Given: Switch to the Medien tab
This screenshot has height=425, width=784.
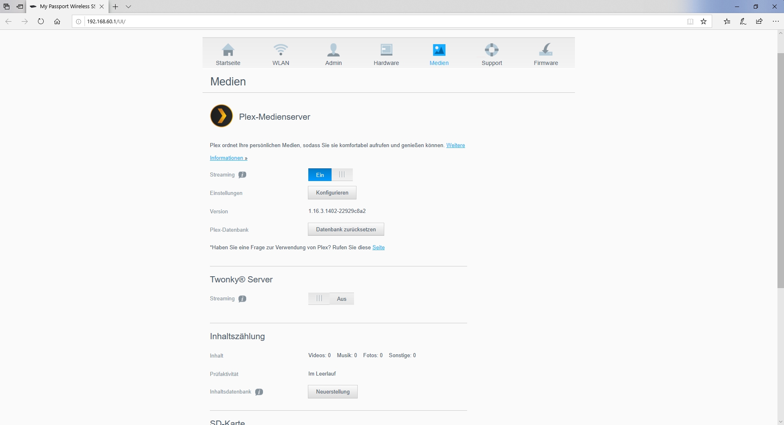Looking at the screenshot, I should (x=439, y=55).
